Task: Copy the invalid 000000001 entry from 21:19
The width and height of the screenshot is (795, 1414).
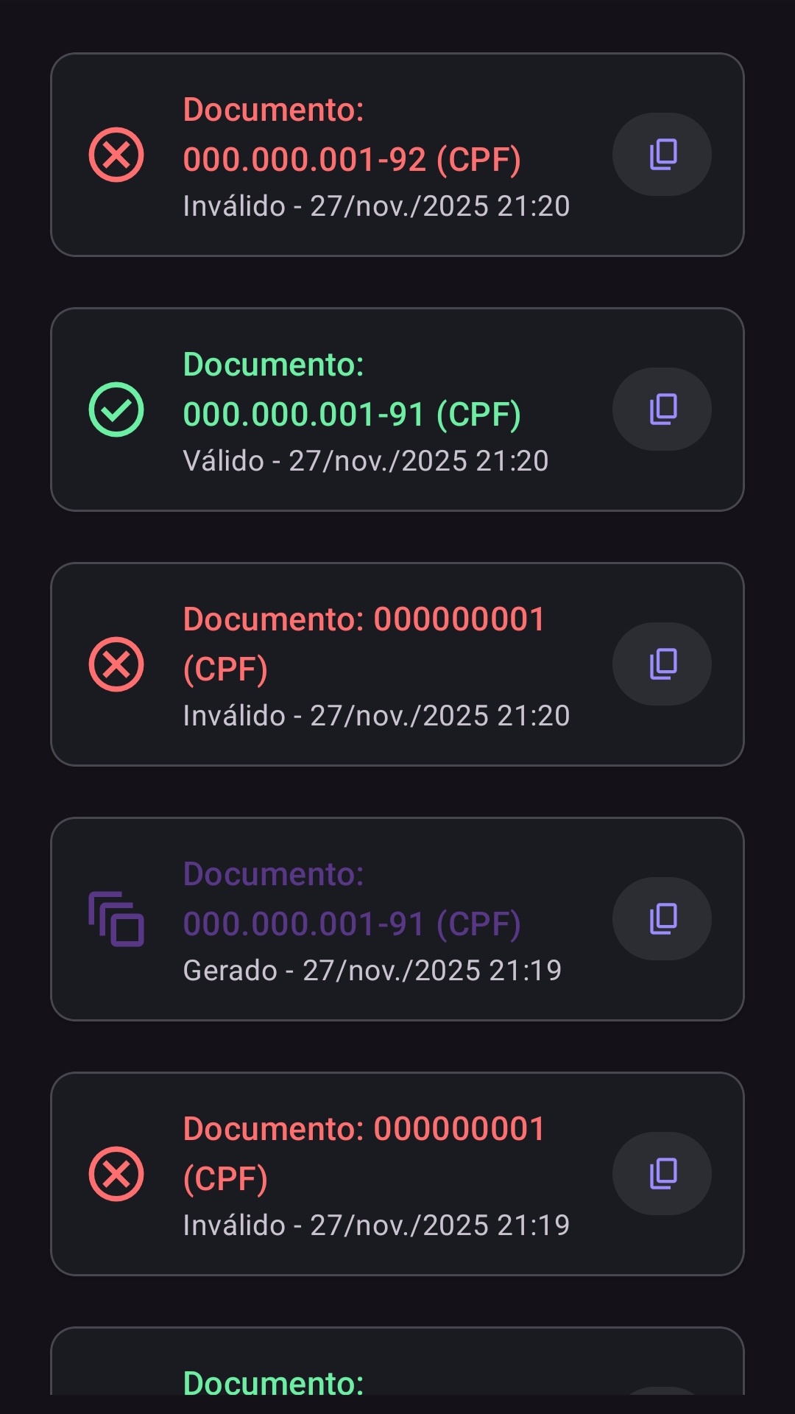Action: click(662, 1174)
